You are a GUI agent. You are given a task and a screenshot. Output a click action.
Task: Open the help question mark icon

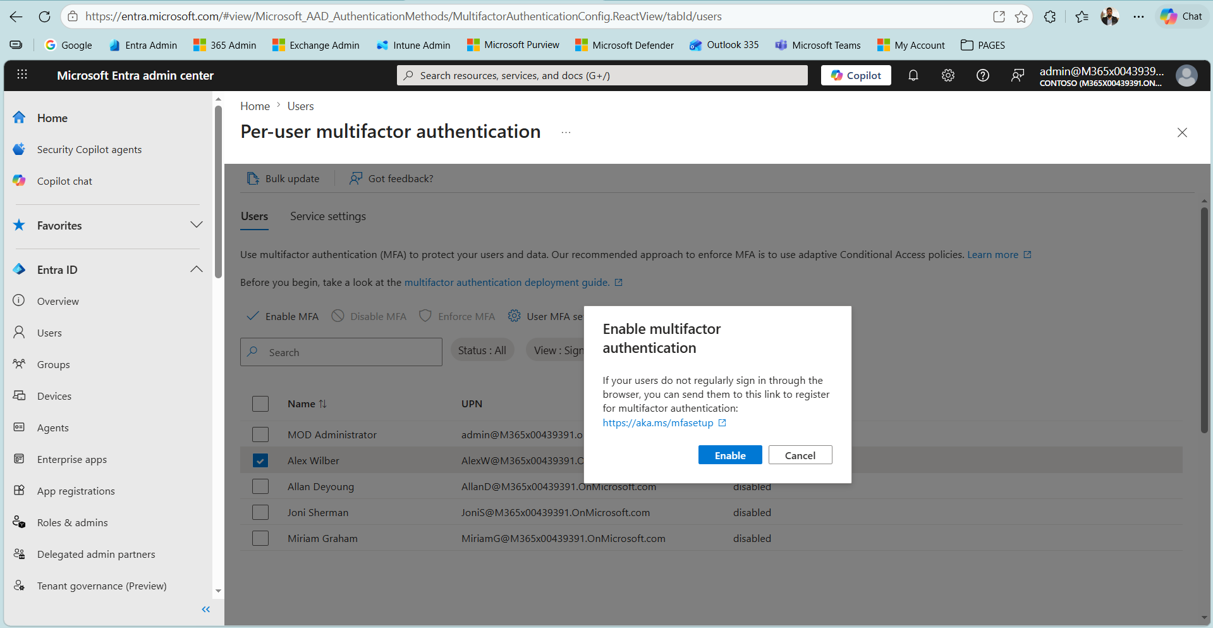coord(982,75)
